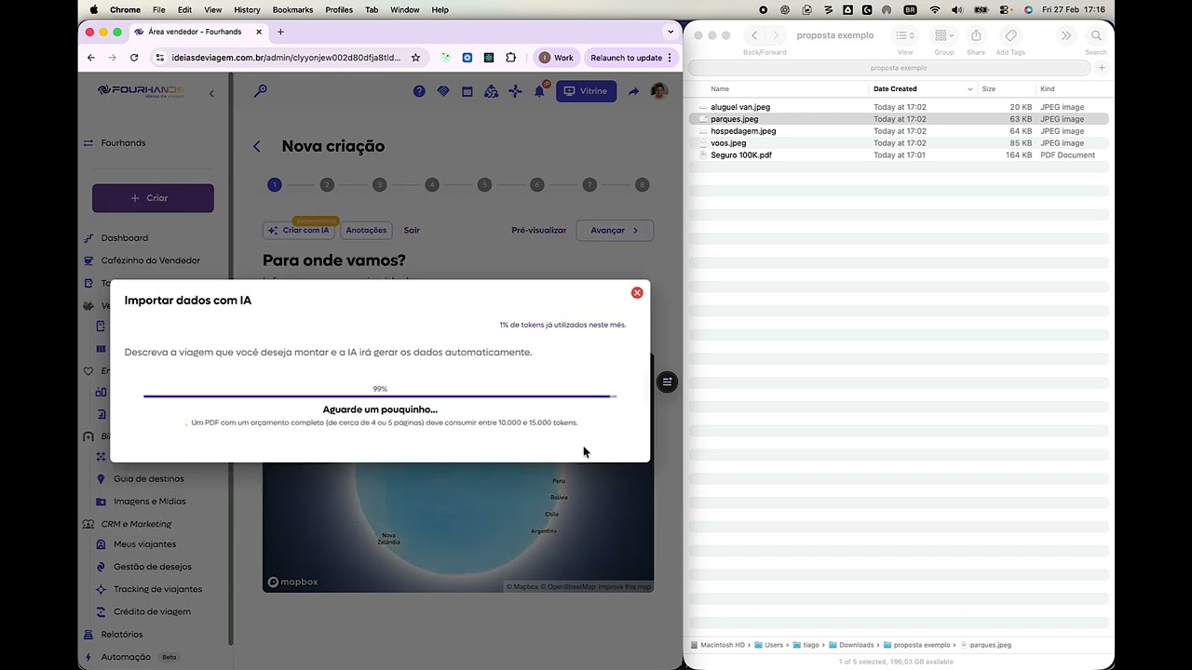The image size is (1192, 670).
Task: Click Improve this map link
Action: click(625, 586)
